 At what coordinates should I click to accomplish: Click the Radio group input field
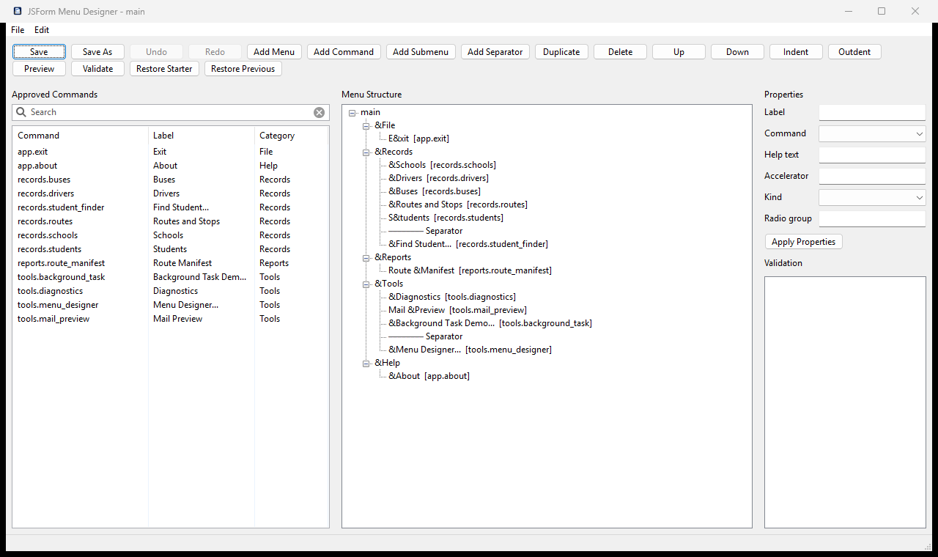[x=872, y=219]
